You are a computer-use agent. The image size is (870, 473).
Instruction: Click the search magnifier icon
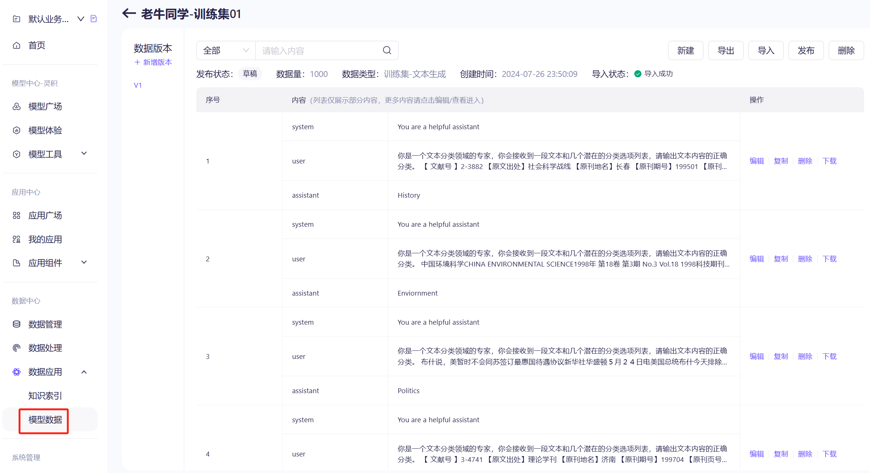coord(387,50)
